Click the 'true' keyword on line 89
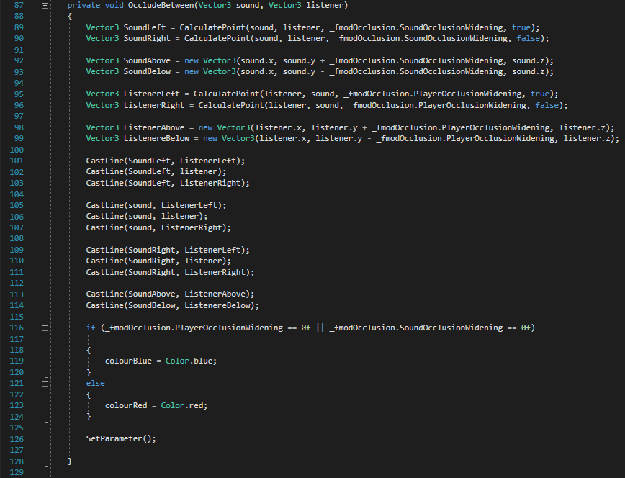The image size is (625, 478). (x=521, y=27)
